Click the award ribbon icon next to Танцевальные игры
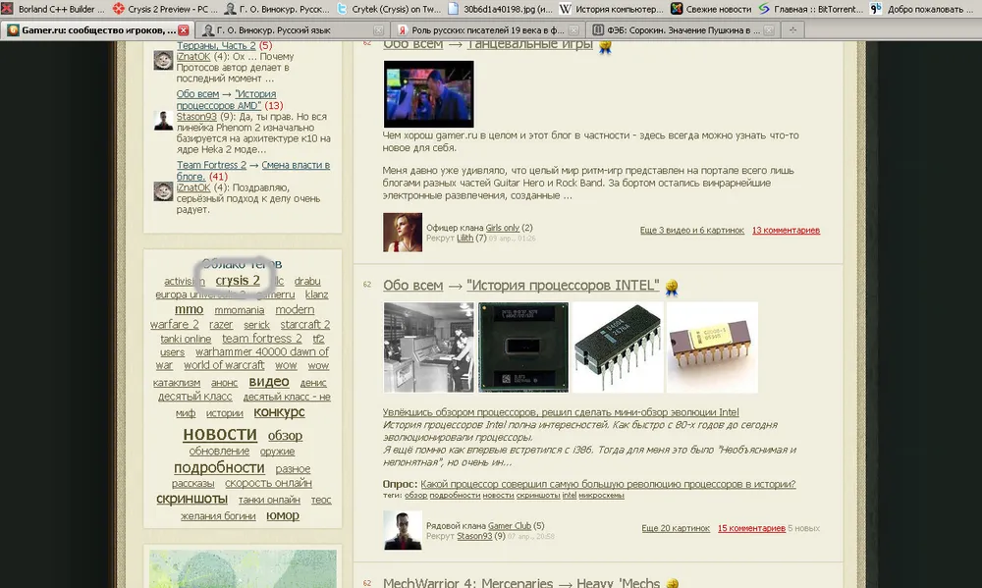This screenshot has width=982, height=588. click(x=605, y=46)
